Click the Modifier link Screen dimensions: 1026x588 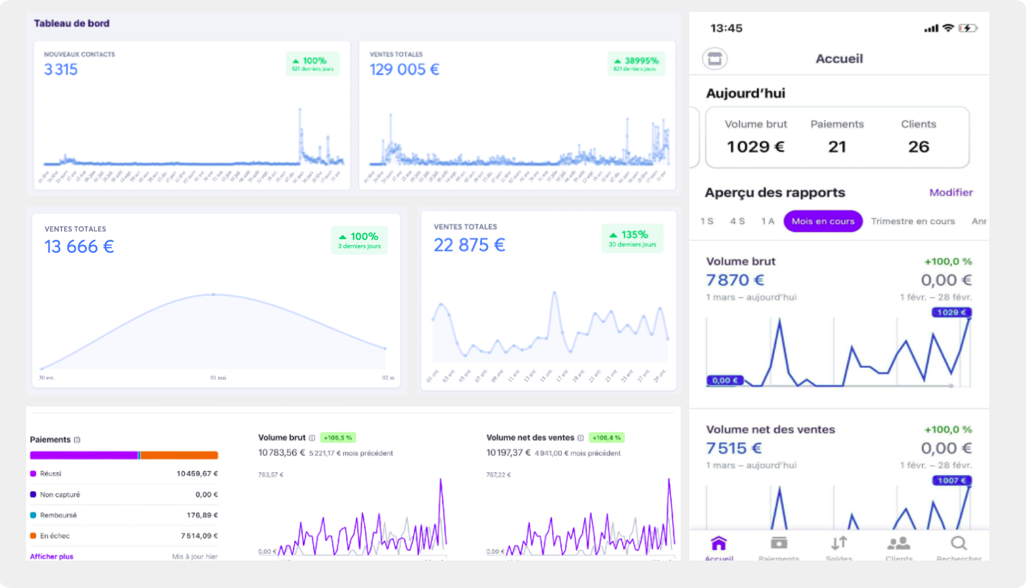(x=951, y=193)
